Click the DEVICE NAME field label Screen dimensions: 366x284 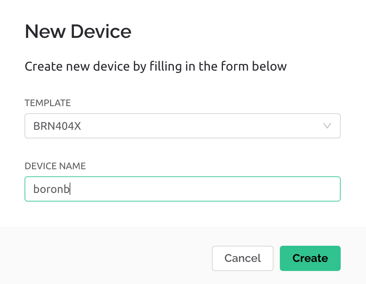[55, 166]
